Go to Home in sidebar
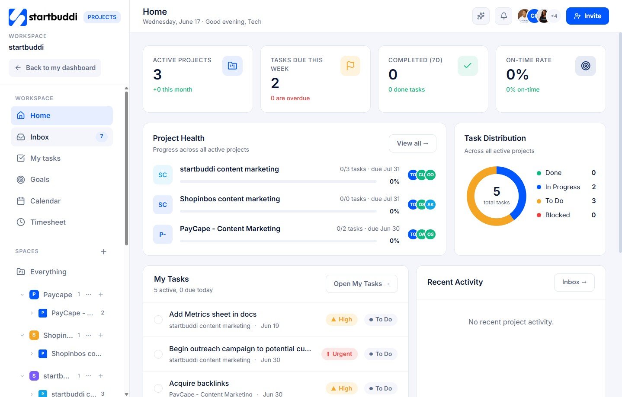 (62, 115)
